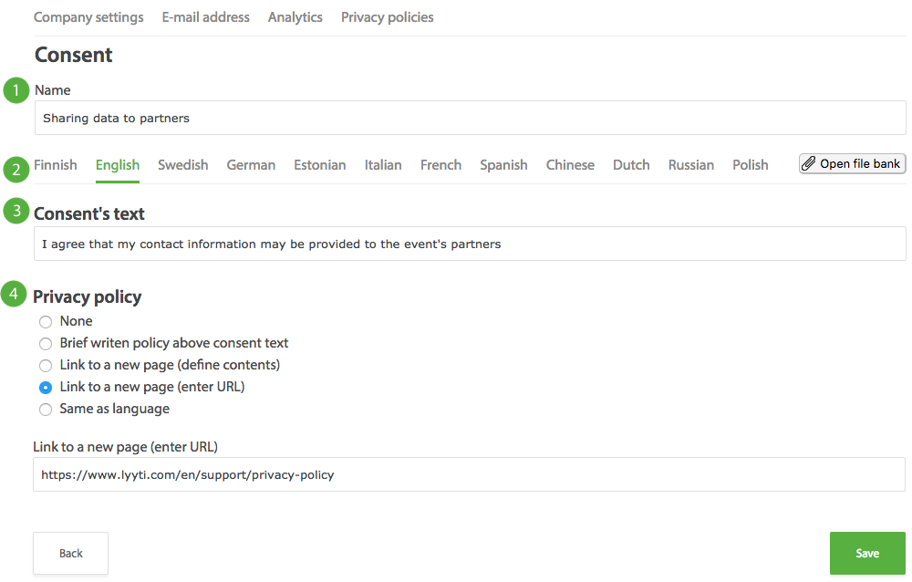912x582 pixels.
Task: Click the Back button
Action: tap(70, 553)
